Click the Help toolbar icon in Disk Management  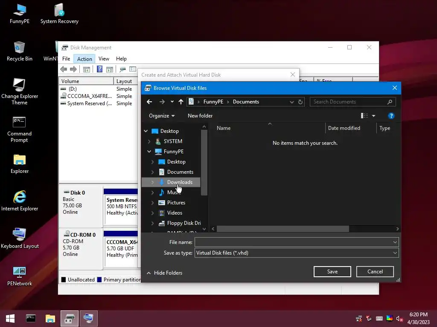pos(99,69)
